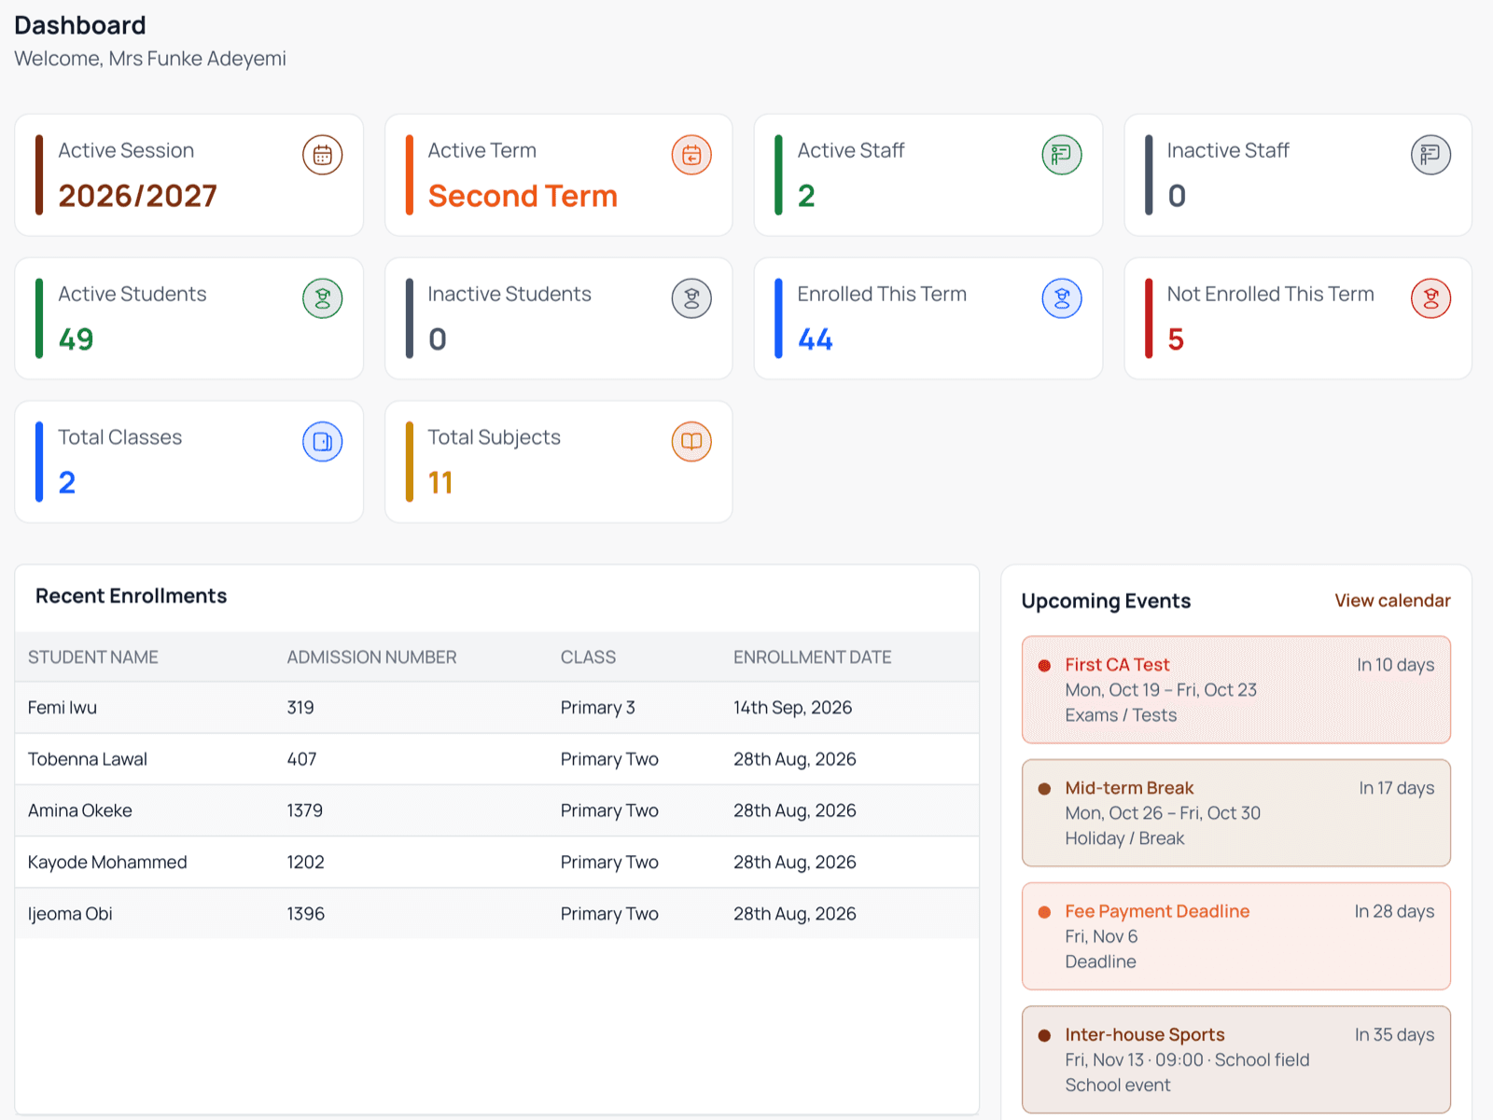Click the Not Enrolled count 5
This screenshot has height=1120, width=1493.
[1176, 339]
